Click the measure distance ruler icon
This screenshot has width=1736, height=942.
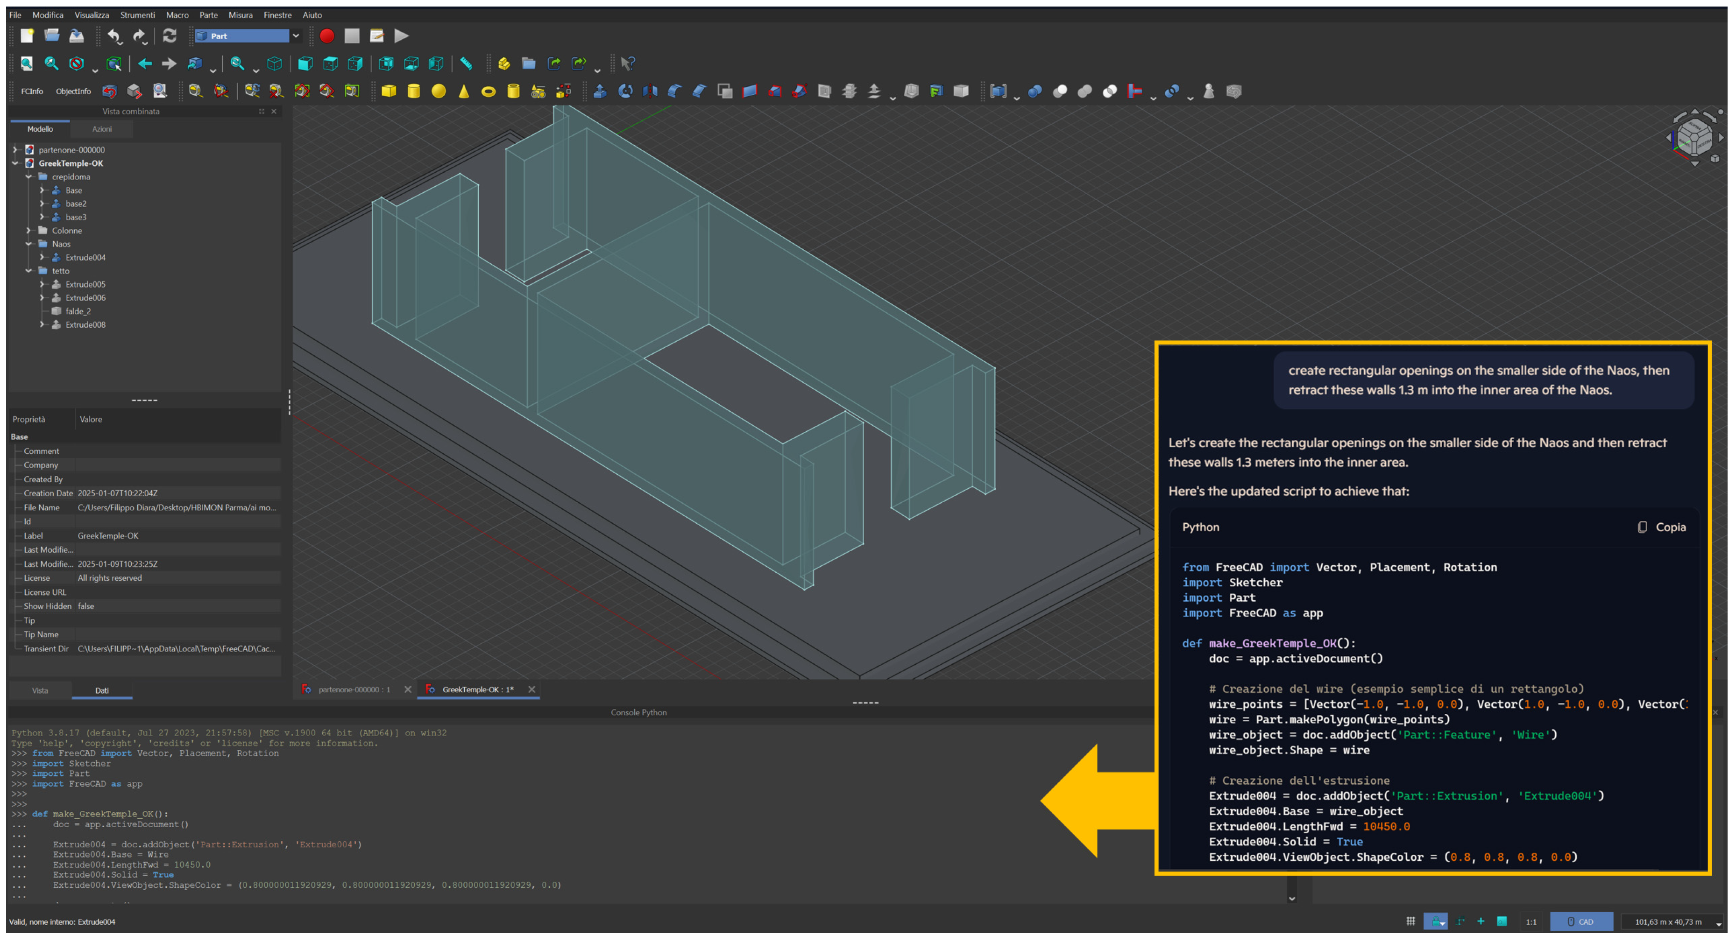(x=467, y=63)
